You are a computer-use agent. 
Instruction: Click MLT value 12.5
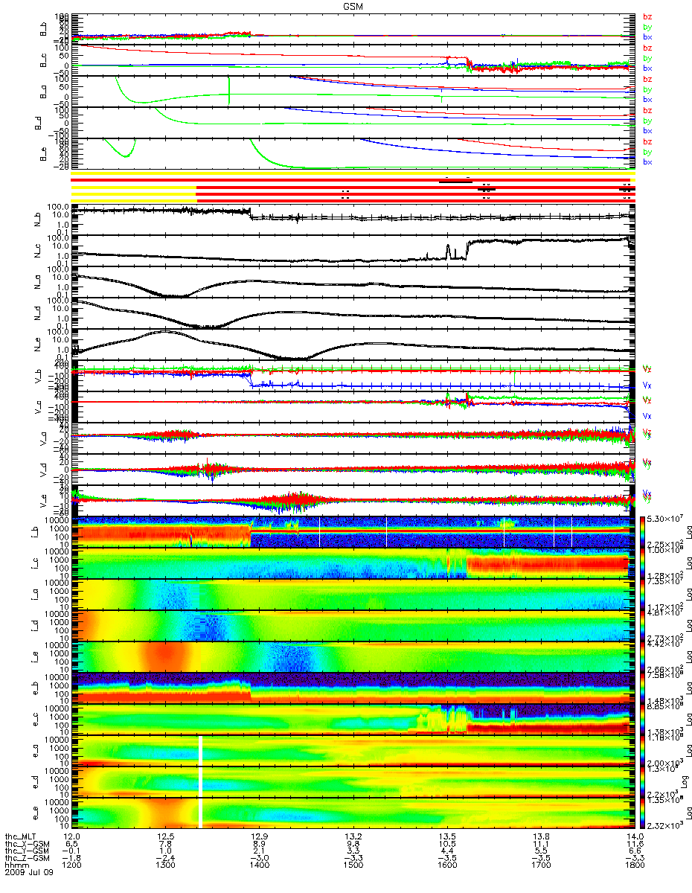[167, 836]
